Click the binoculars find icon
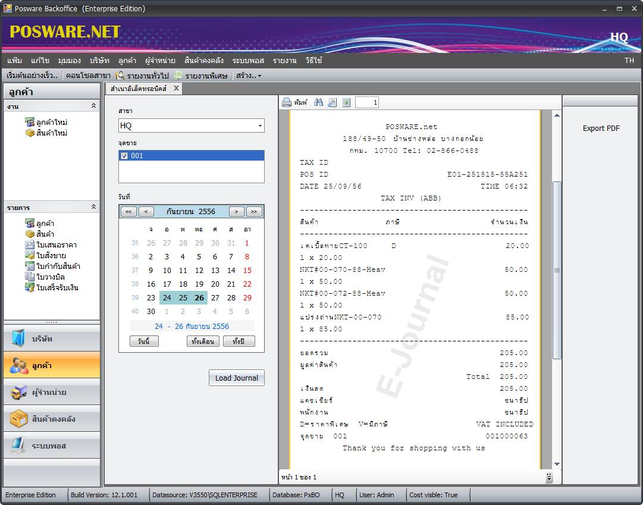The image size is (643, 505). (x=318, y=102)
